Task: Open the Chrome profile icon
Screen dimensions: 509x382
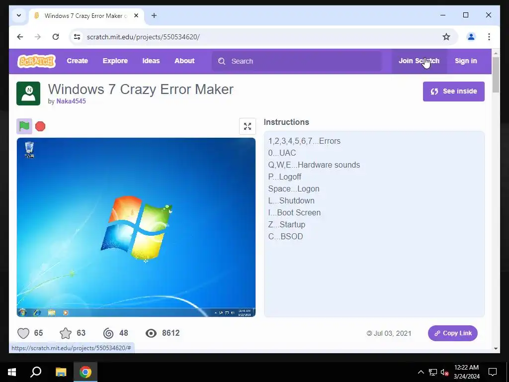Action: coord(471,37)
